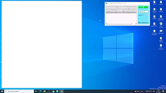Open the https link in Auto Register
166x93 pixels.
click(143, 23)
